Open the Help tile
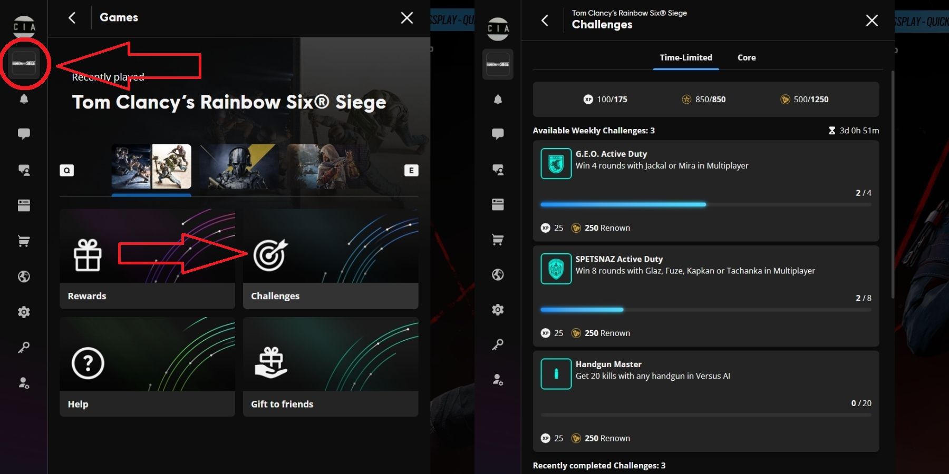The height and width of the screenshot is (474, 949). pos(148,367)
